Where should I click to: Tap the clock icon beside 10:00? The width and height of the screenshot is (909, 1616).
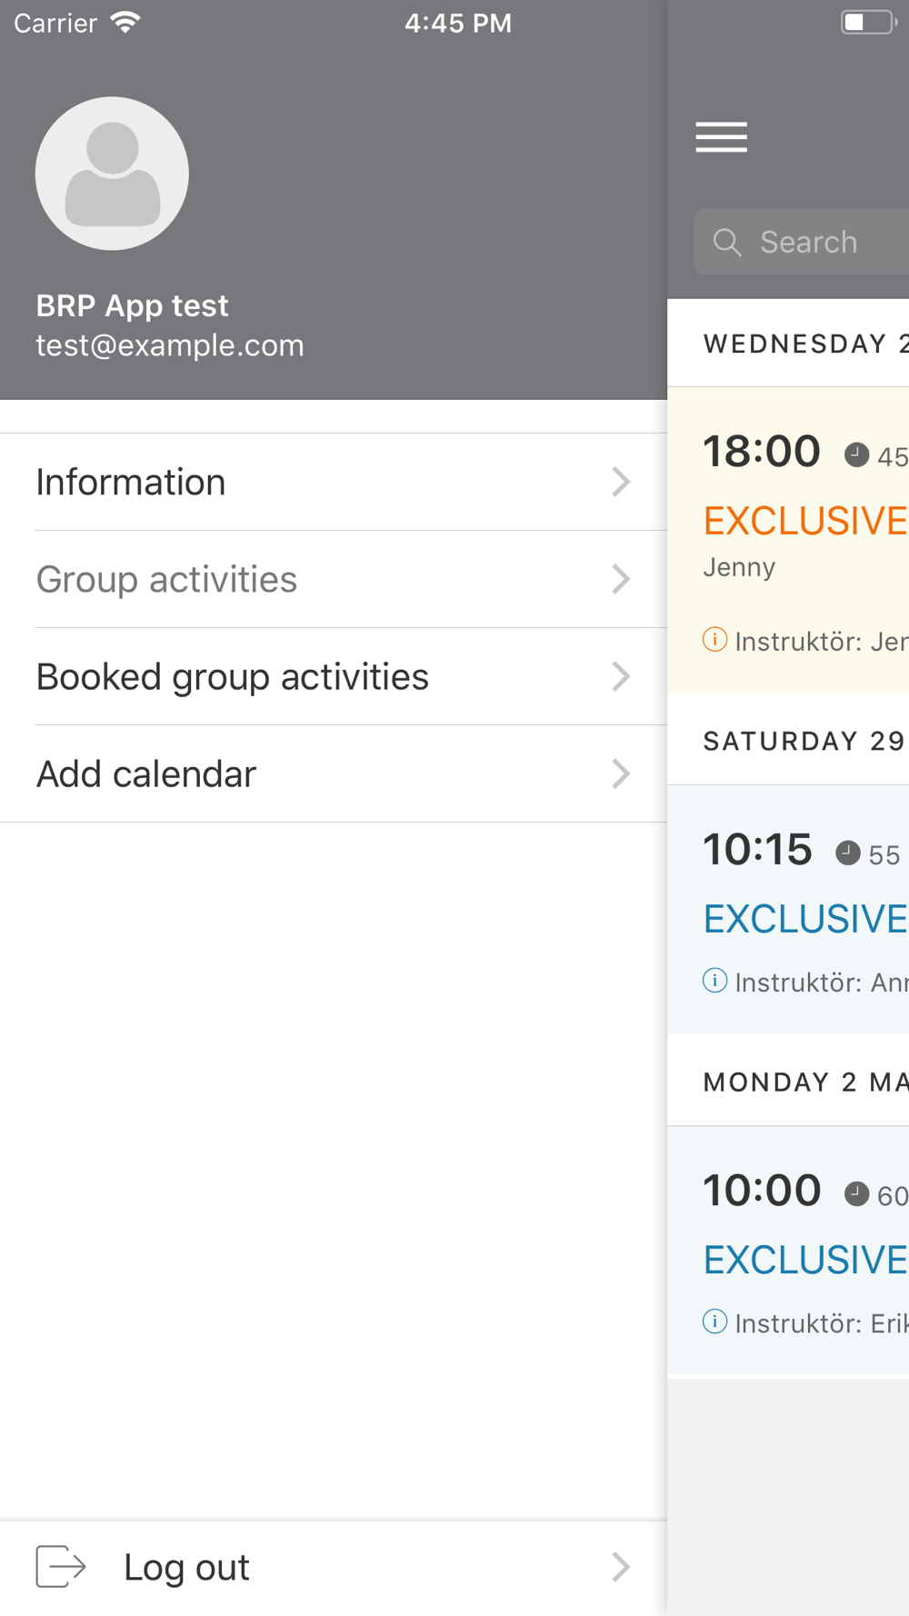click(856, 1193)
